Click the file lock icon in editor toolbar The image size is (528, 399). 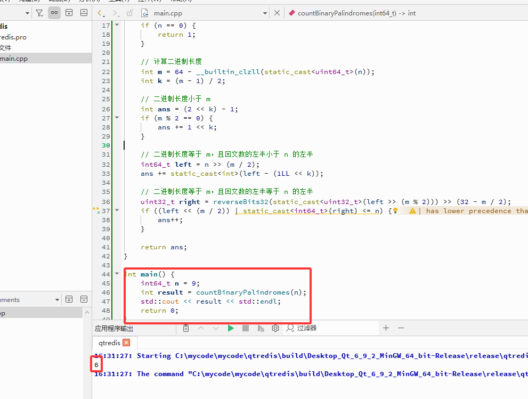129,13
